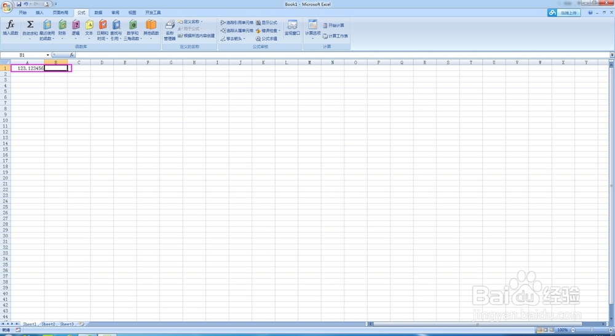Click the Name Box showing B1
615x336 pixels.
(x=23, y=55)
